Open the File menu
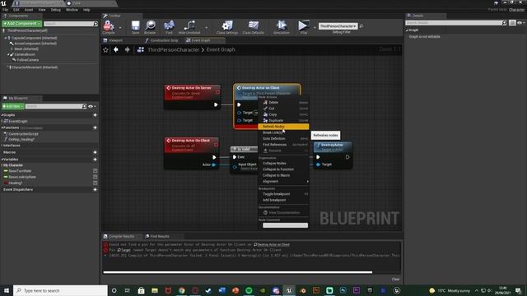Viewport: 527px width, 296px height. tap(6, 10)
